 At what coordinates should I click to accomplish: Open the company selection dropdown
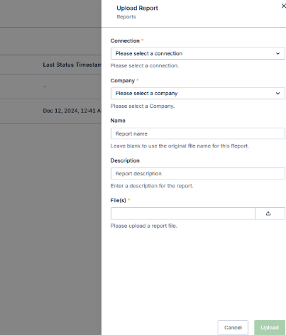(198, 94)
